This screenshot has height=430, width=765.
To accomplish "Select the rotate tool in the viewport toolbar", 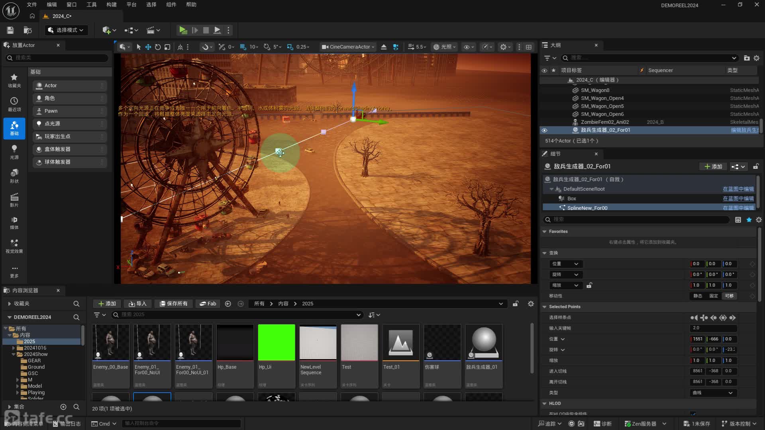I will tap(158, 47).
